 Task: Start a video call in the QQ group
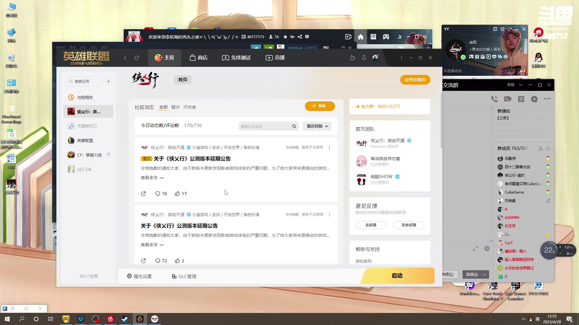point(508,99)
